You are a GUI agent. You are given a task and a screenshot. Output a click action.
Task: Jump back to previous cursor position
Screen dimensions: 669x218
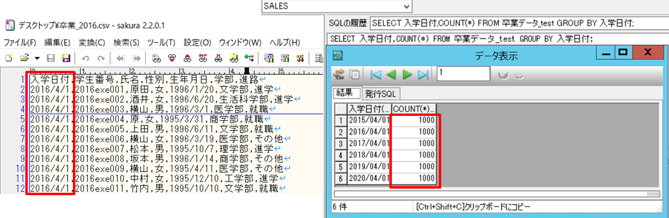121,58
